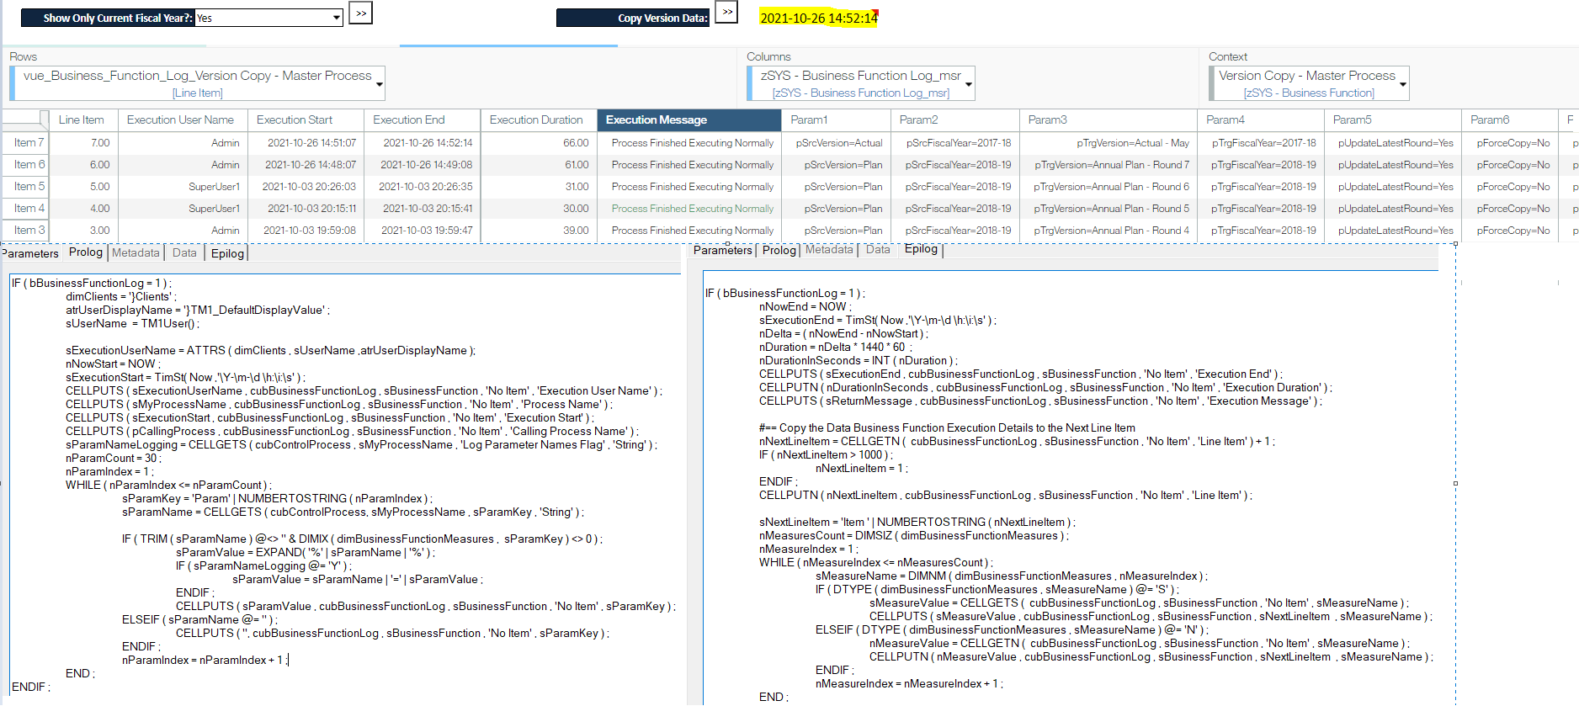Viewport: 1579px width, 706px height.
Task: Click the grid select-all corner cell
Action: click(x=26, y=119)
